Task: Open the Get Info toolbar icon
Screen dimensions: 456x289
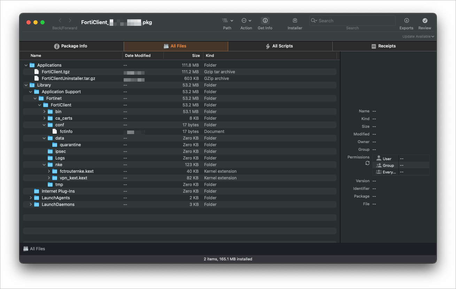Action: (265, 21)
